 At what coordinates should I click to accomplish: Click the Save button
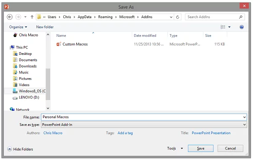pyautogui.click(x=201, y=148)
